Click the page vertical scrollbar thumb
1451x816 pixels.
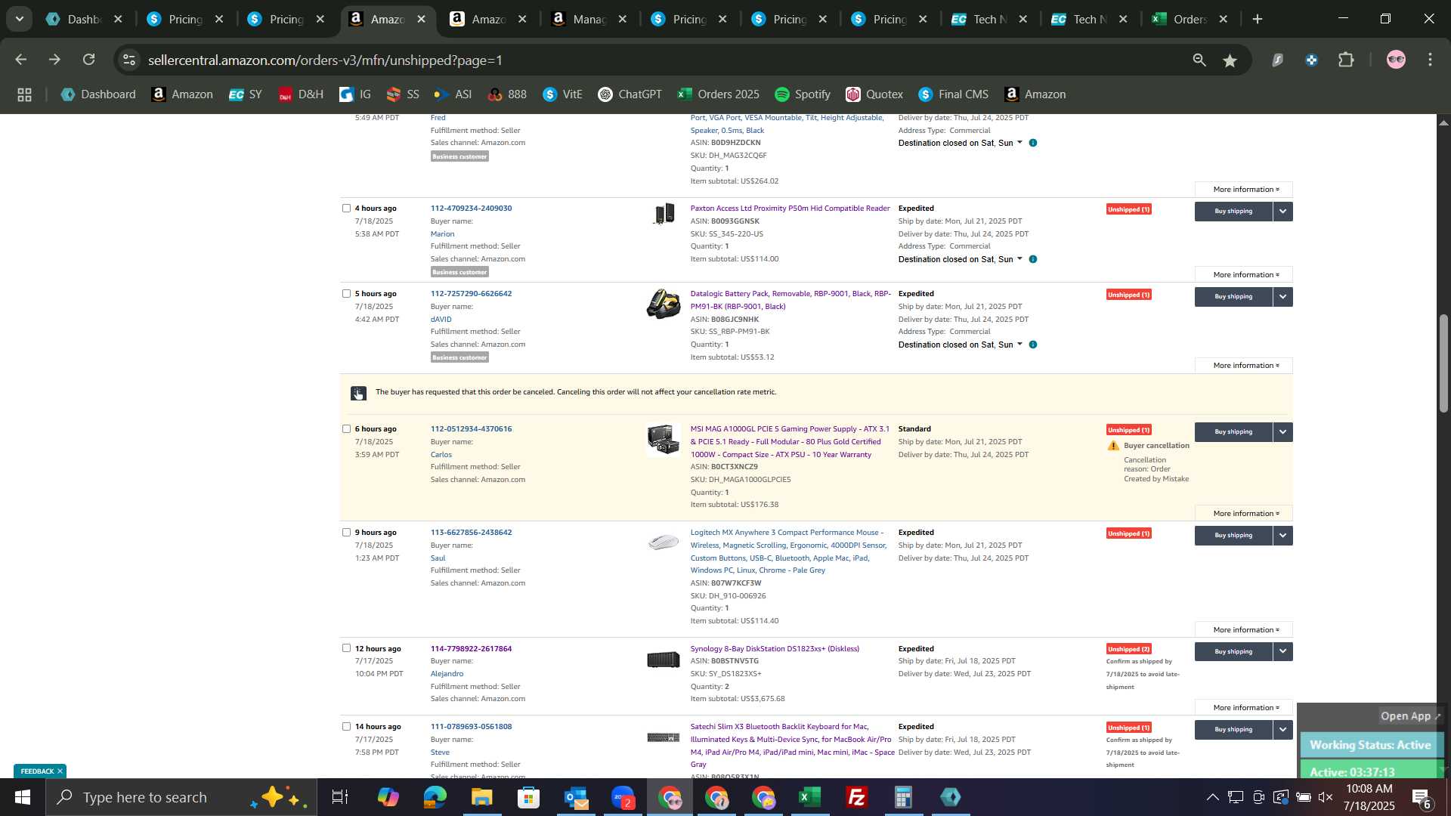point(1443,363)
